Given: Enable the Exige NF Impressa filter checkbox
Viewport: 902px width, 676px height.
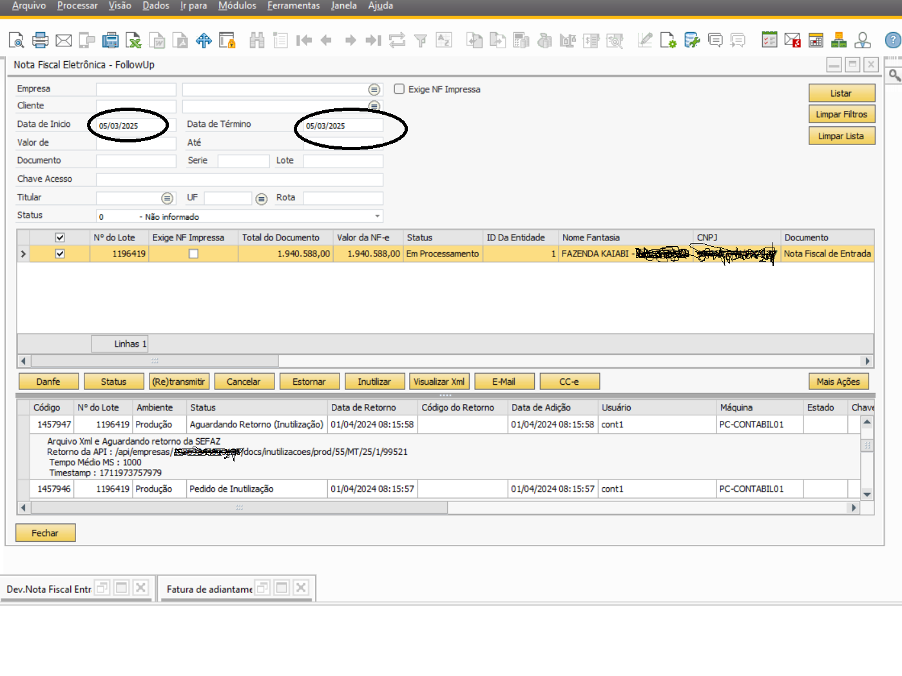Looking at the screenshot, I should [399, 89].
